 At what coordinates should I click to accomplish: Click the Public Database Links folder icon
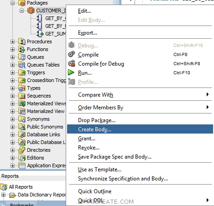[22, 142]
